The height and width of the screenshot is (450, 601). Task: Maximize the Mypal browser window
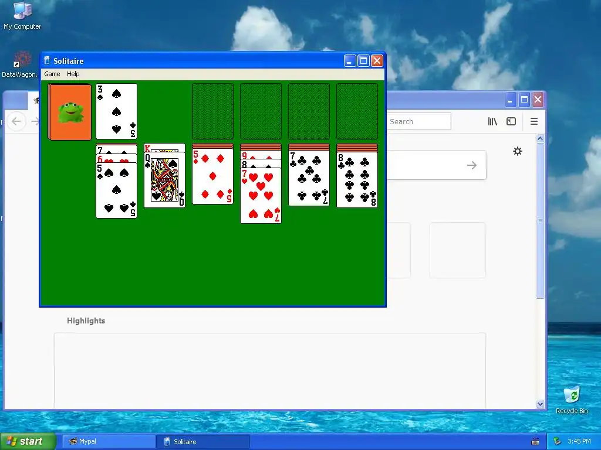click(524, 100)
